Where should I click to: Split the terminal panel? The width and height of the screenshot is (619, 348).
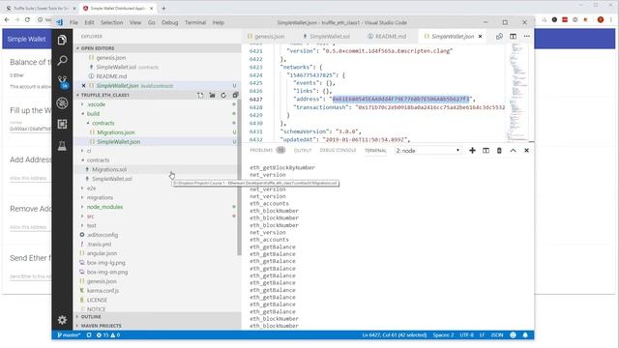click(486, 151)
